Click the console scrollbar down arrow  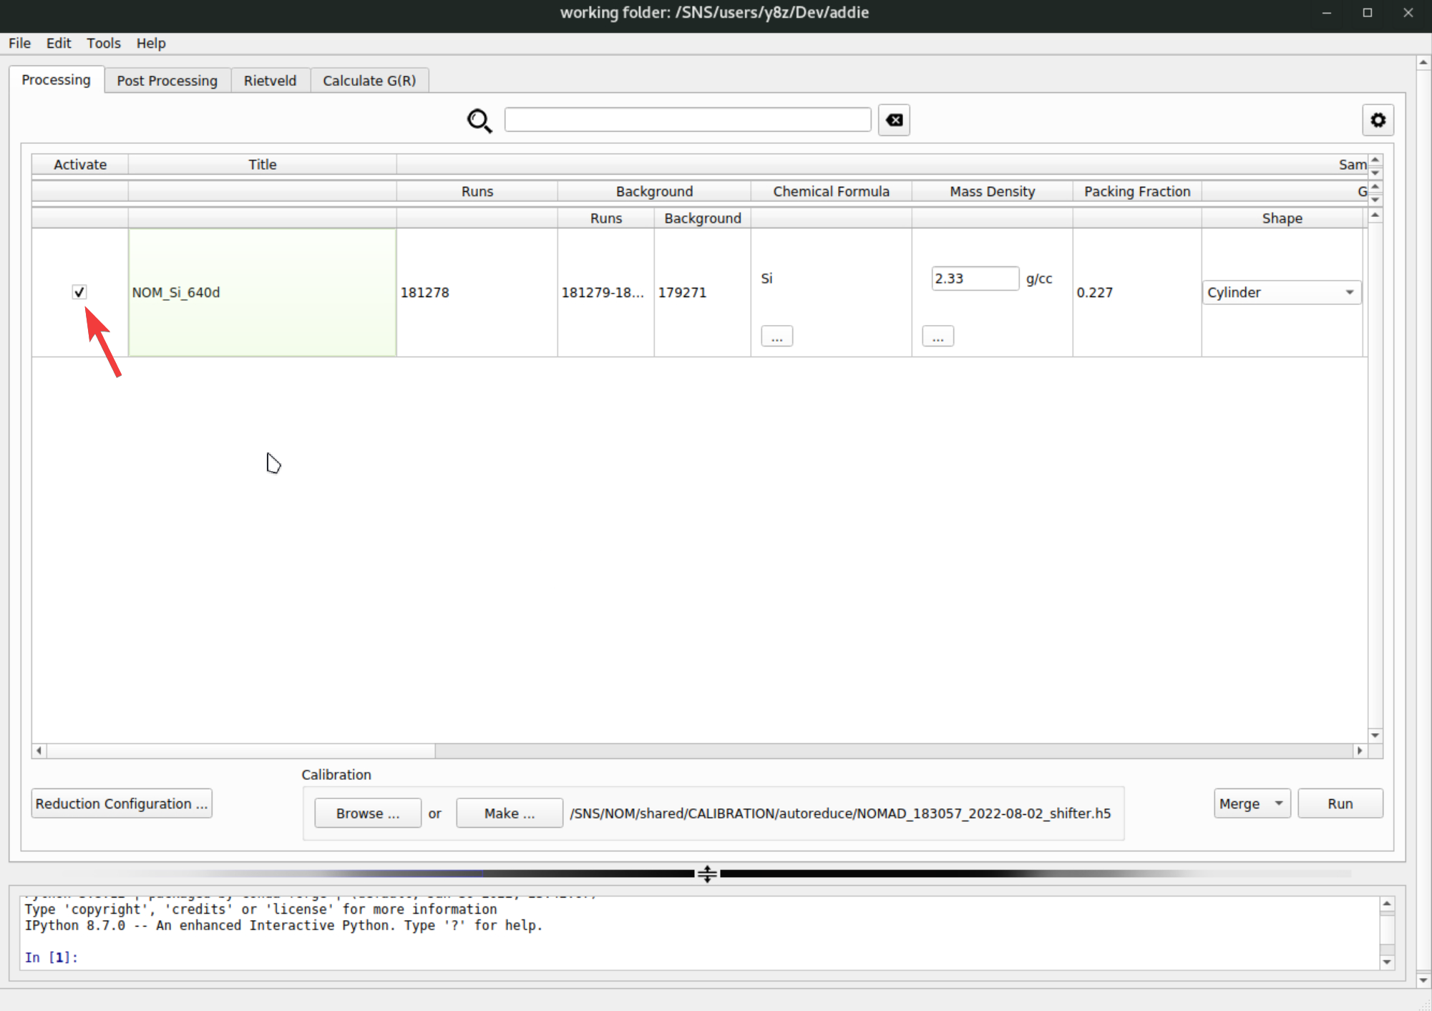click(1387, 962)
